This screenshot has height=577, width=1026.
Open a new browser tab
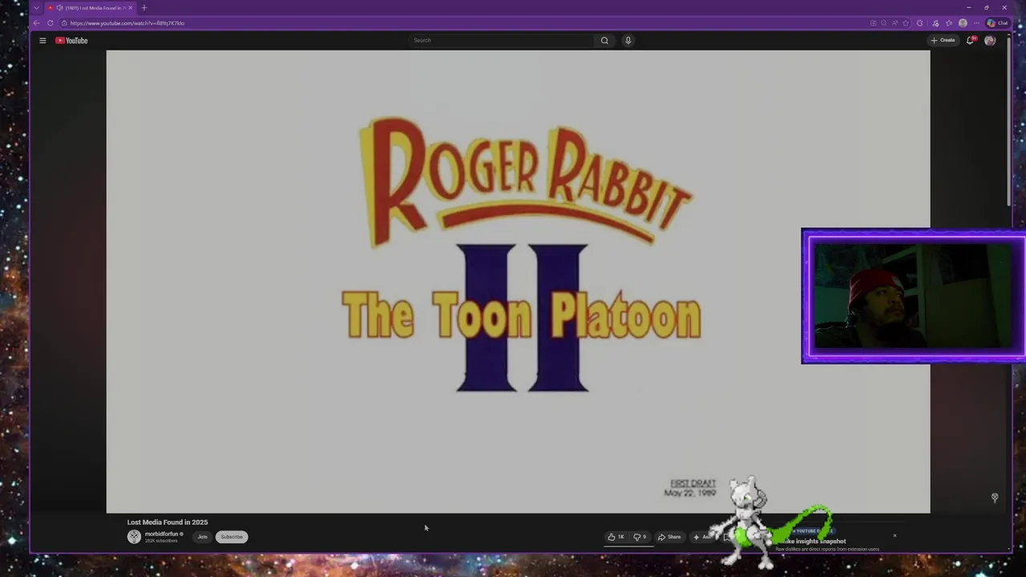point(144,8)
